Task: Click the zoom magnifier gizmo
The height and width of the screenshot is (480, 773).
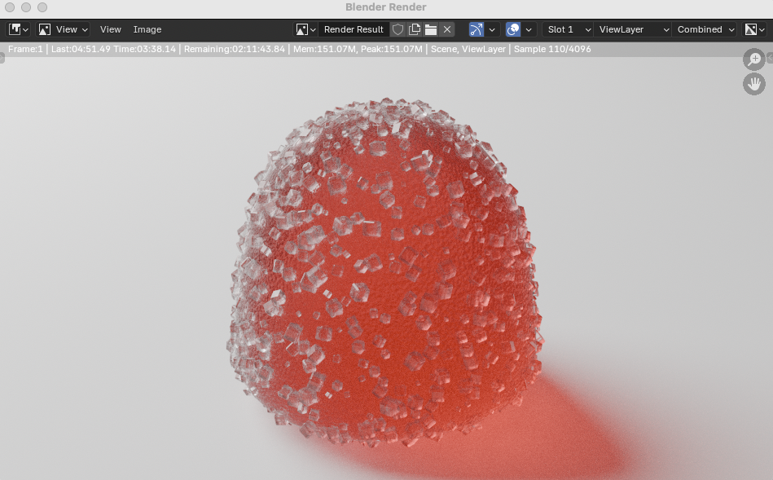Action: click(x=754, y=59)
